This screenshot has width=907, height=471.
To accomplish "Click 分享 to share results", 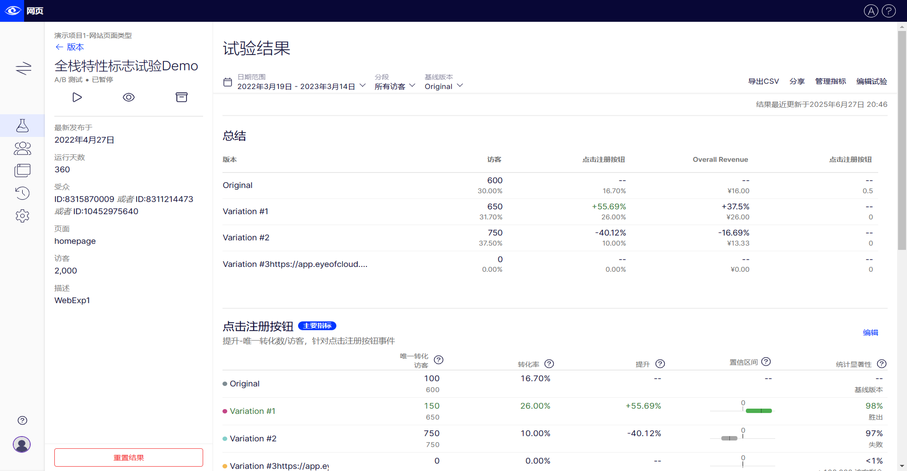I will (x=797, y=81).
